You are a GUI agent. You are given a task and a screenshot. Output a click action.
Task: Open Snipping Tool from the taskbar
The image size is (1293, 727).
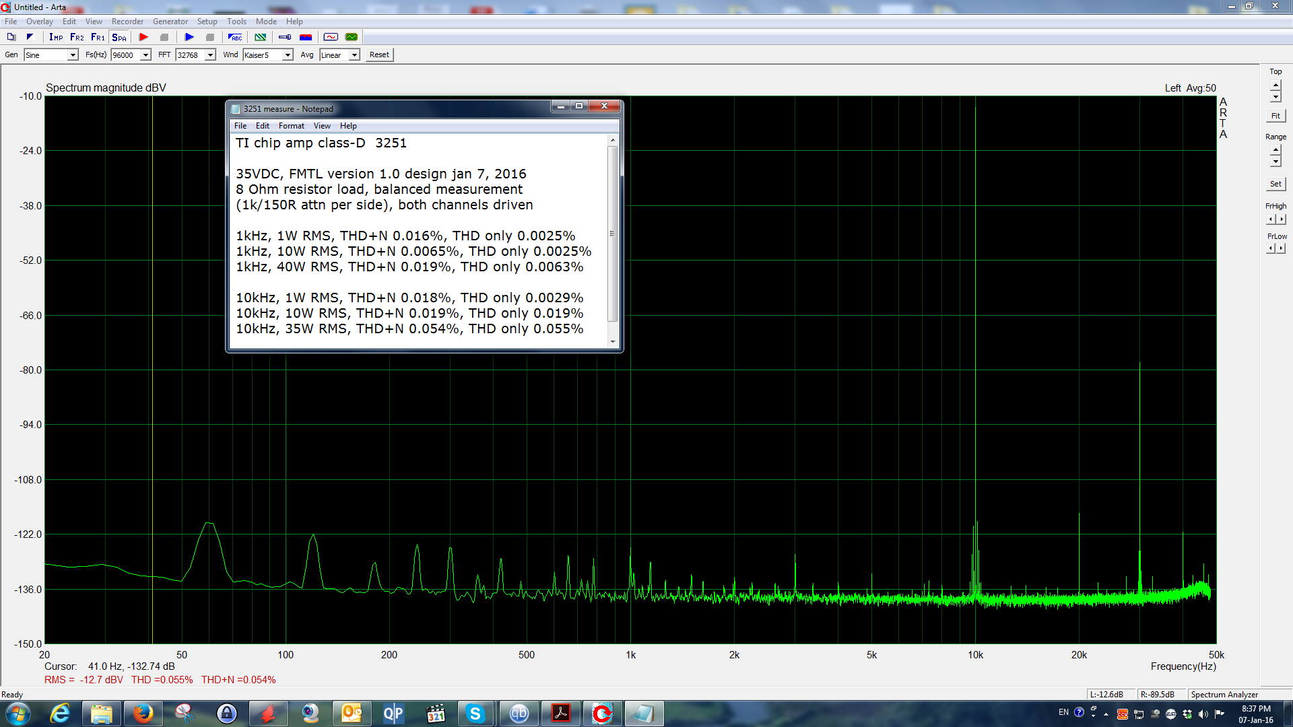[x=184, y=714]
